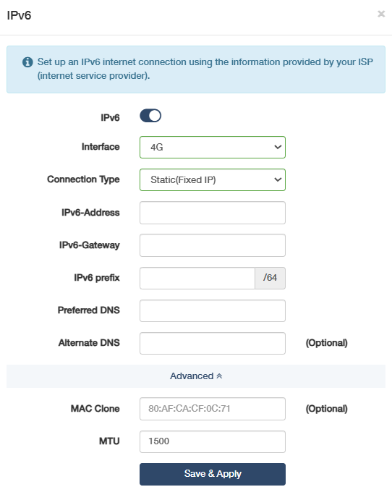Click the IPv6-Gateway input field

[x=213, y=245]
